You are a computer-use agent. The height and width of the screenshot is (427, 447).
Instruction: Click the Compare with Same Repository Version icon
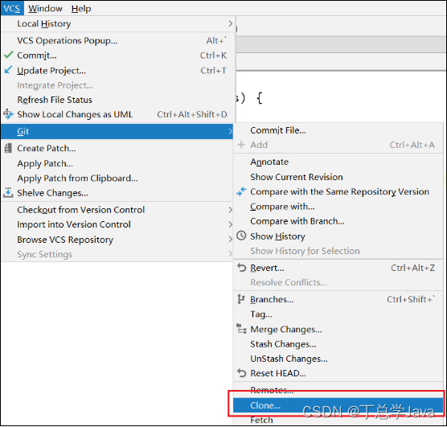[241, 191]
